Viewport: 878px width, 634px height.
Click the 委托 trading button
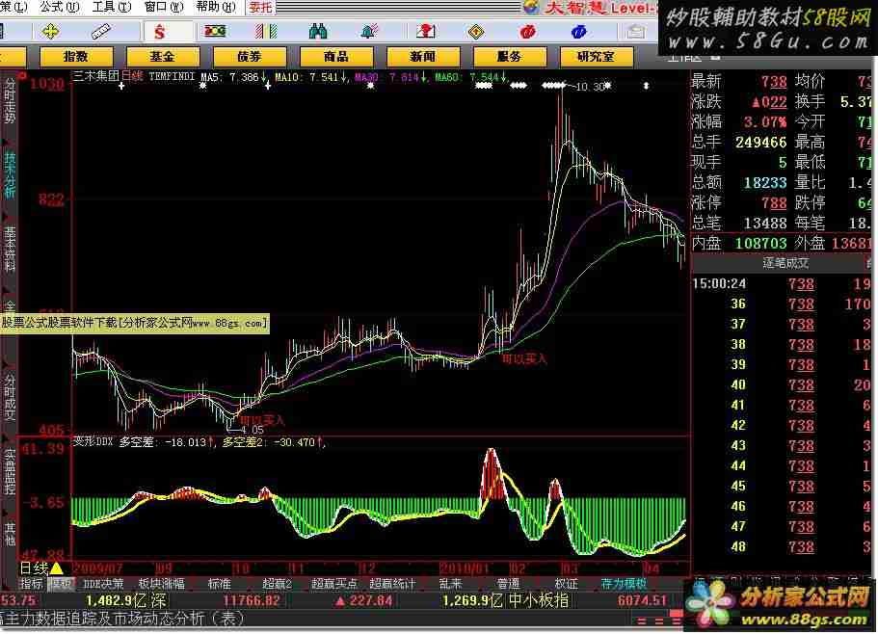[260, 8]
